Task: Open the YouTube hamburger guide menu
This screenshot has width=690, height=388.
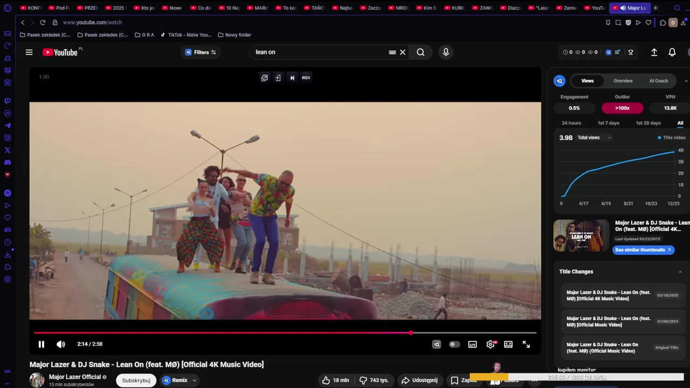Action: pyautogui.click(x=29, y=52)
